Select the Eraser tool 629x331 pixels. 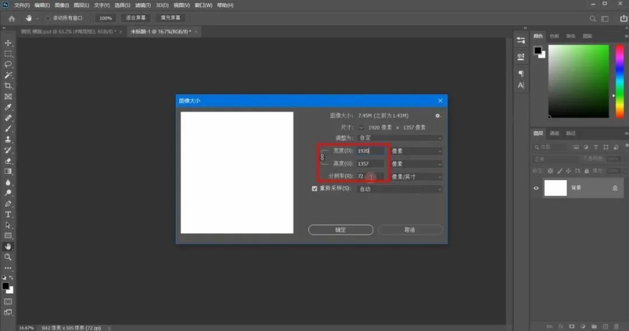(8, 161)
